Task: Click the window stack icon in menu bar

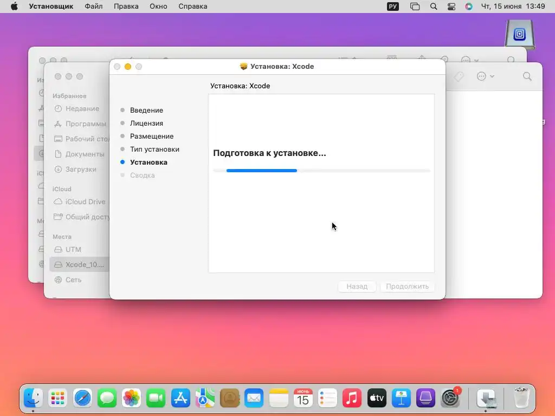Action: [x=415, y=6]
